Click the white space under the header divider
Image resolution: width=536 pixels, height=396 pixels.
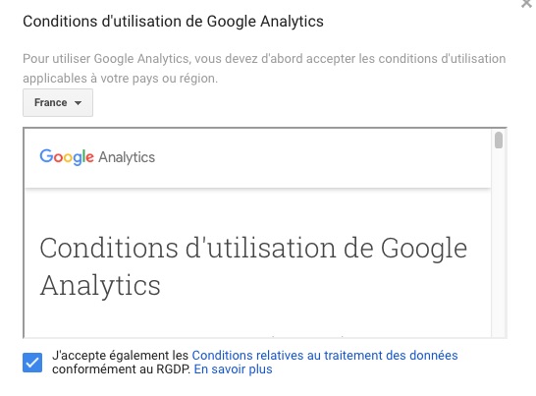click(258, 210)
